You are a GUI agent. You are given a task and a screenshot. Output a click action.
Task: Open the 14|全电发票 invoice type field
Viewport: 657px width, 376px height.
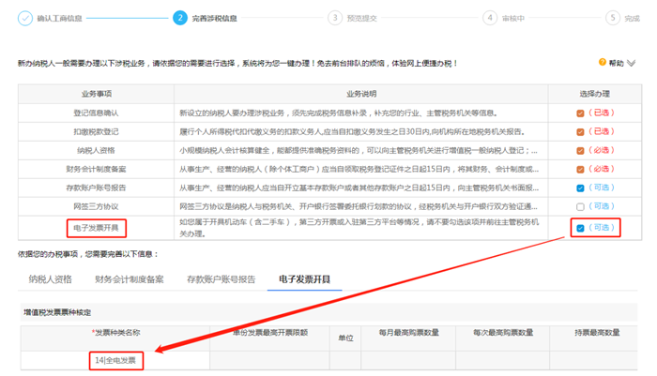pyautogui.click(x=115, y=360)
